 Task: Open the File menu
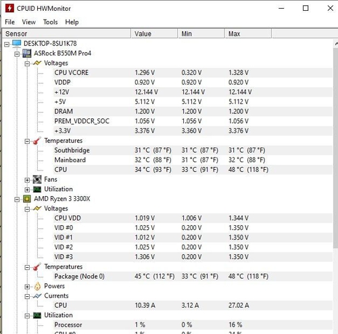point(10,22)
